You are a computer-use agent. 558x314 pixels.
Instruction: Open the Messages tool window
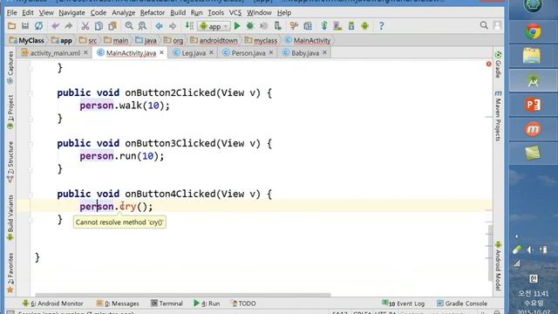click(118, 304)
